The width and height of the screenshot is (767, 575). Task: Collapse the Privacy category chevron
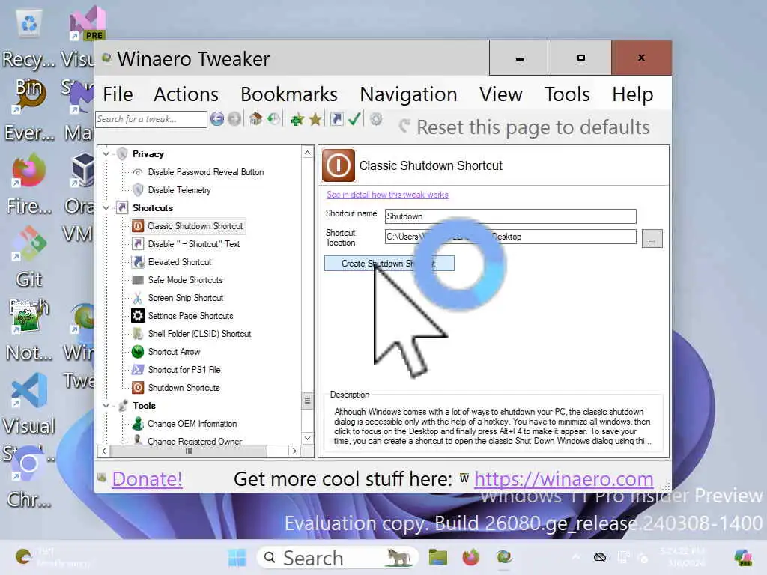pos(106,154)
